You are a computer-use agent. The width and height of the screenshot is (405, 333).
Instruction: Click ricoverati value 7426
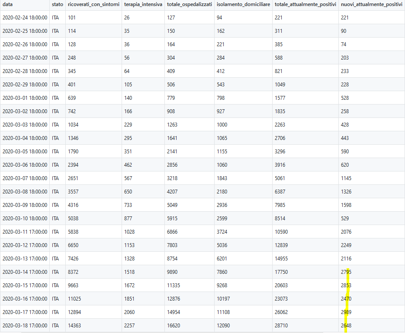point(73,259)
